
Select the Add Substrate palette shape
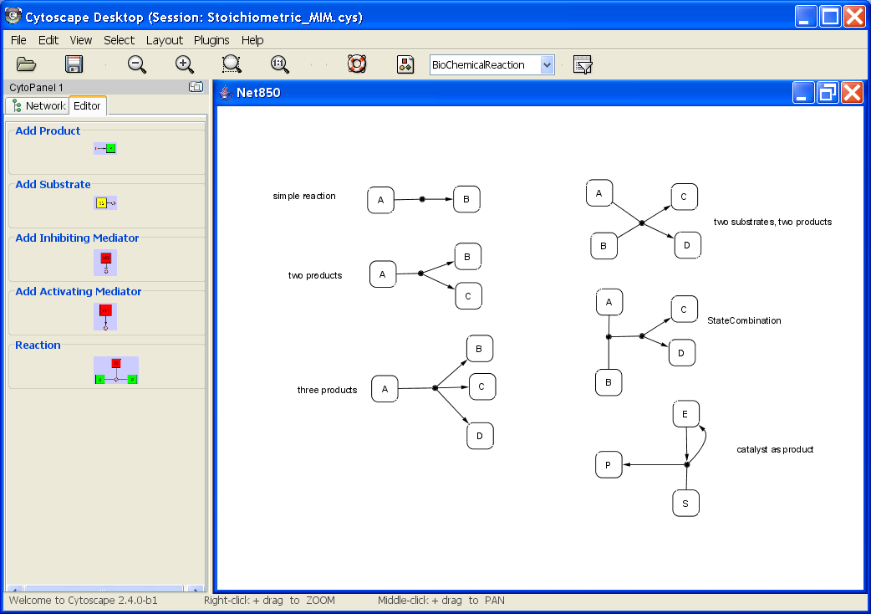[105, 202]
